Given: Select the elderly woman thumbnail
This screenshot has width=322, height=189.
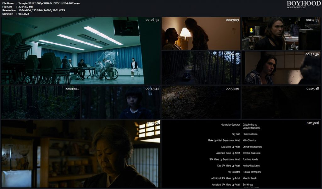Looking at the screenshot, I should pos(81,154).
